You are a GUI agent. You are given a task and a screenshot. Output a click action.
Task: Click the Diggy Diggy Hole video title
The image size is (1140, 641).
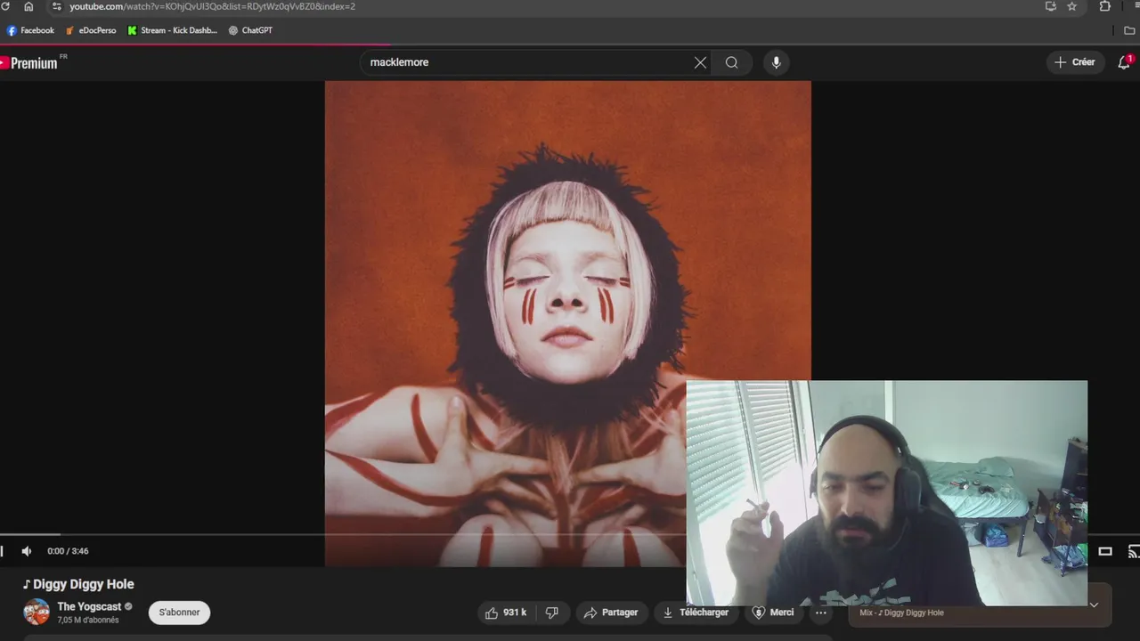pyautogui.click(x=78, y=584)
